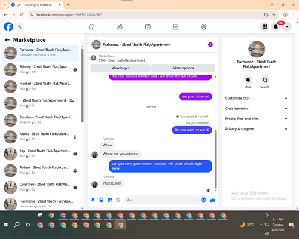This screenshot has width=299, height=239.
Task: Show hidden tray icons chevron
Action: coord(261,225)
